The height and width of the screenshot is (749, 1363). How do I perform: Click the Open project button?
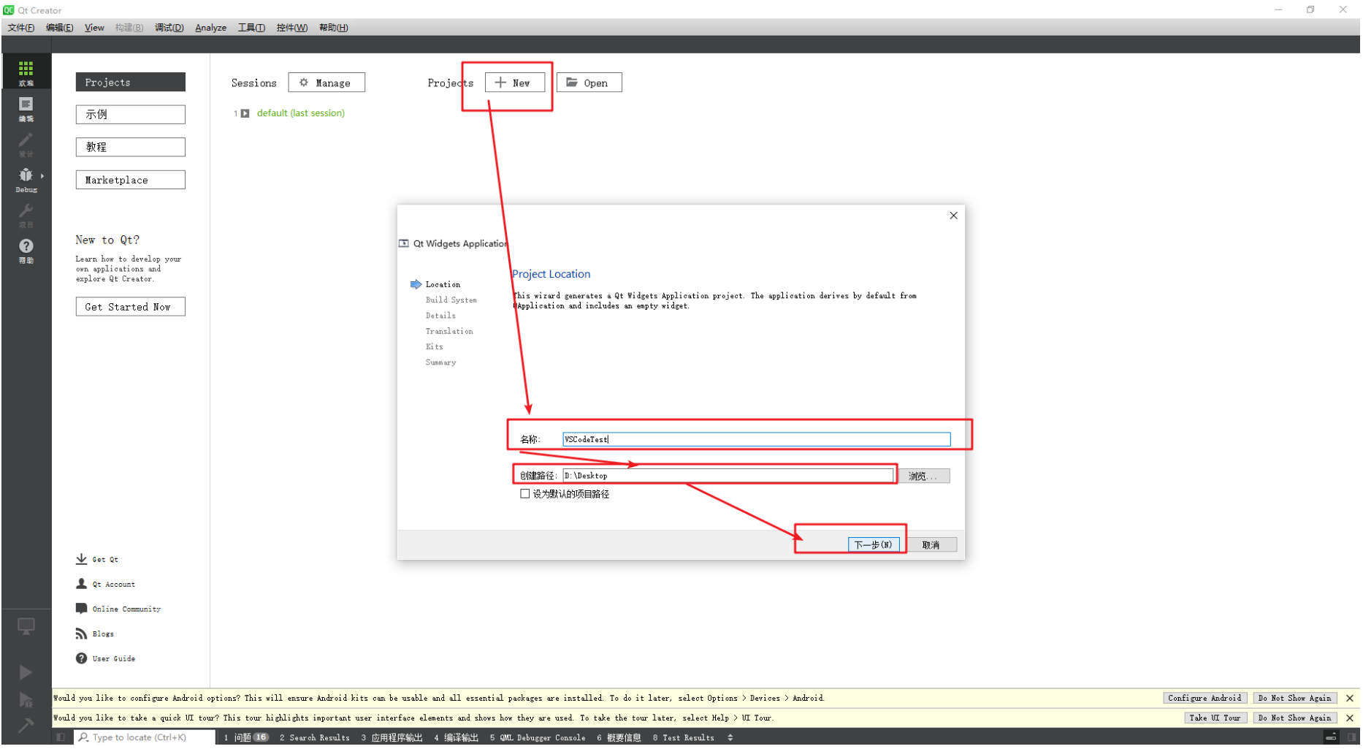pos(589,83)
